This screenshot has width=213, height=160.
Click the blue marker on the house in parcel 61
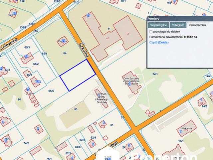coord(104,122)
